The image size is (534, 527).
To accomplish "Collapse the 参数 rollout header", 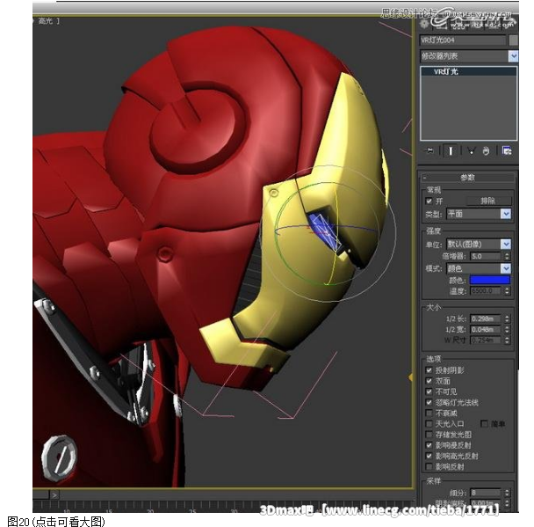I will click(x=467, y=178).
